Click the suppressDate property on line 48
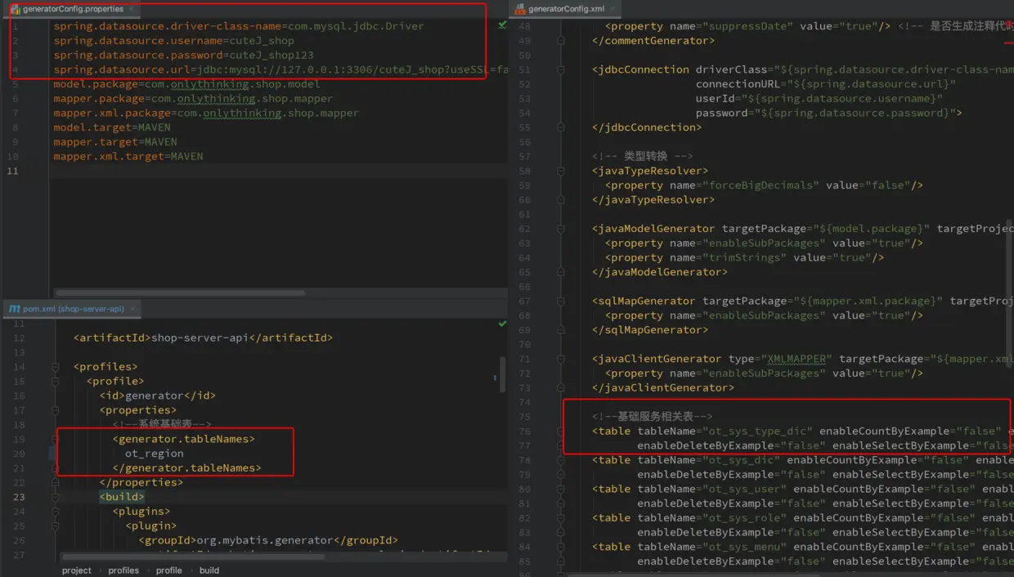 tap(747, 26)
